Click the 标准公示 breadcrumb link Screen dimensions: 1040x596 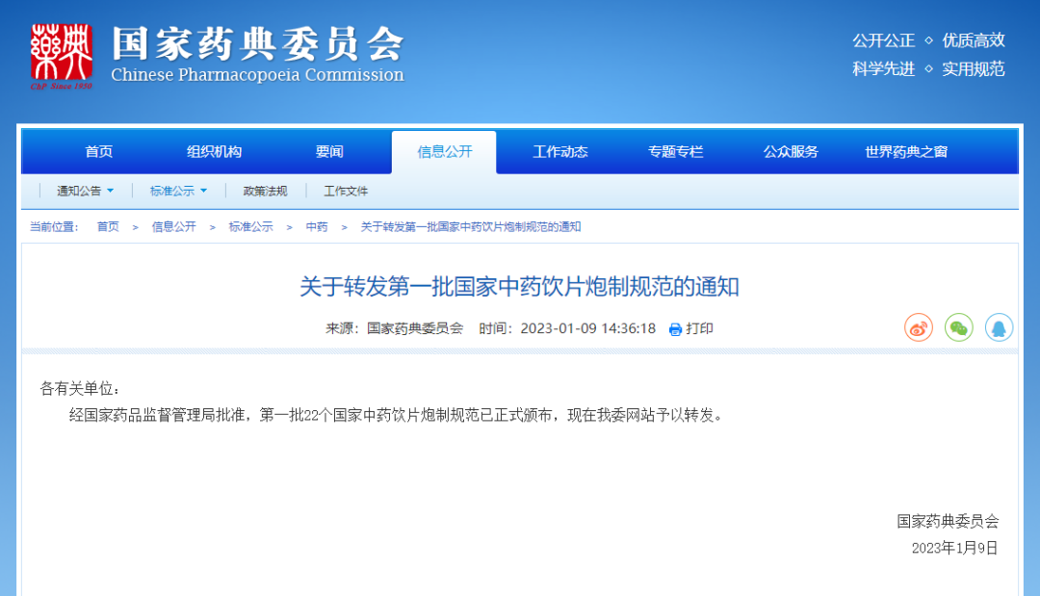250,226
